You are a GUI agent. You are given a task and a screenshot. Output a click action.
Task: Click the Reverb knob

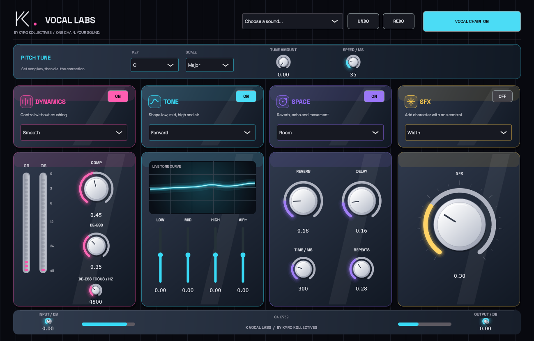pos(303,201)
